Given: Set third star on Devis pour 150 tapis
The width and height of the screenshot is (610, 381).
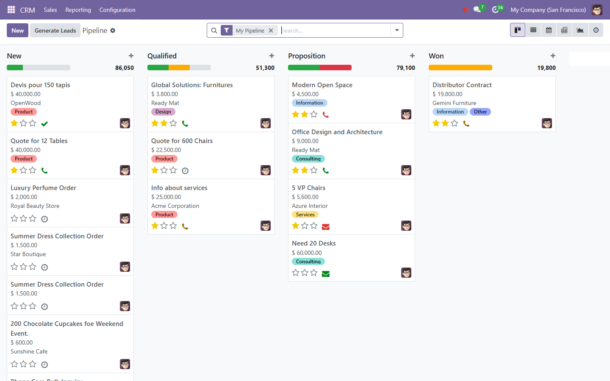Looking at the screenshot, I should click(x=33, y=123).
